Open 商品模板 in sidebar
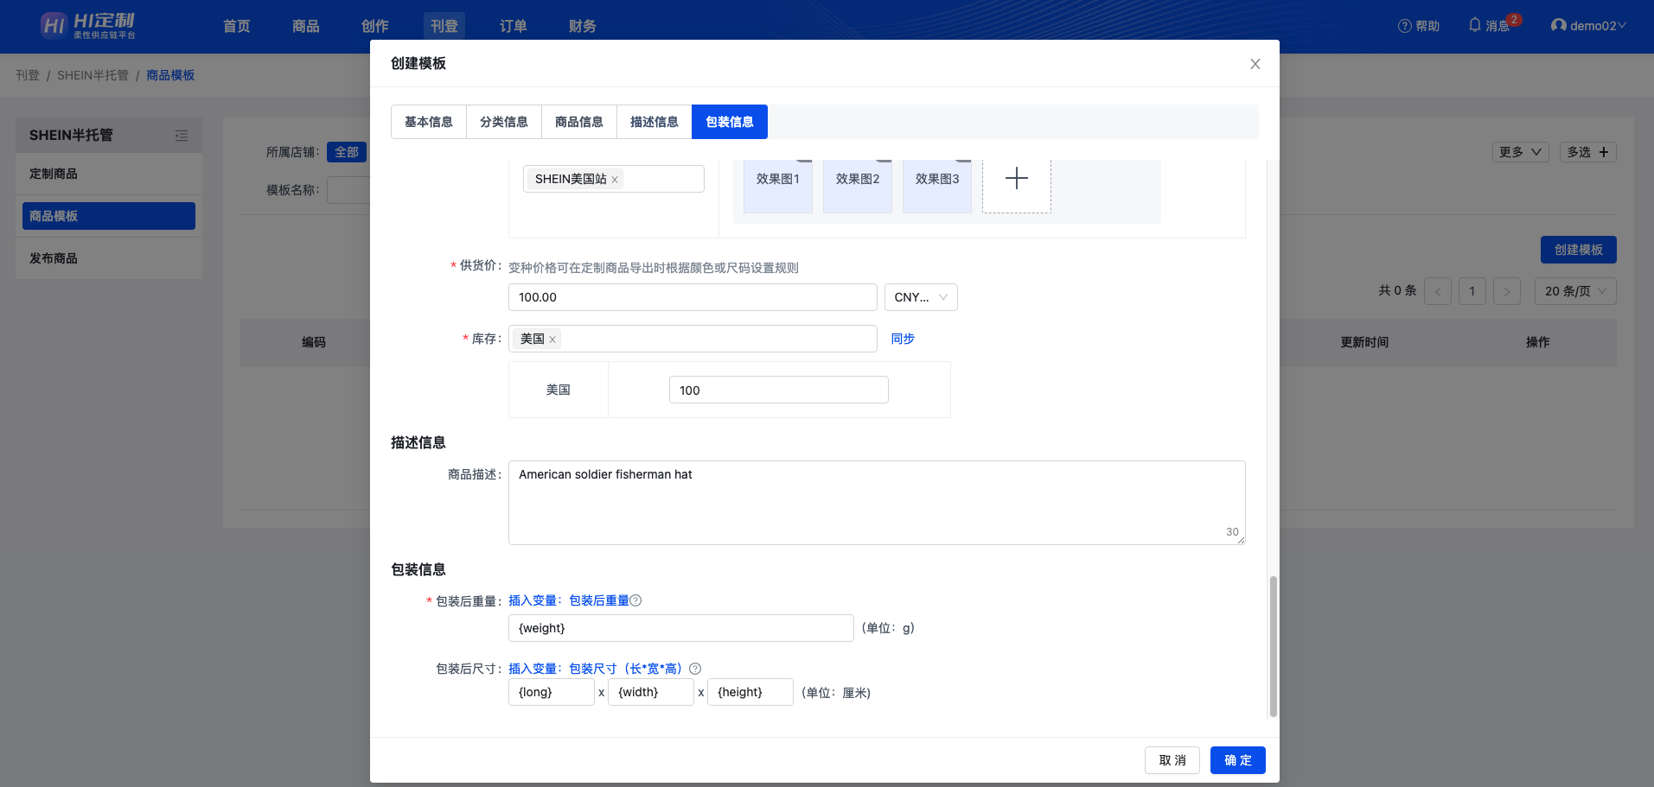Image resolution: width=1654 pixels, height=787 pixels. [109, 216]
